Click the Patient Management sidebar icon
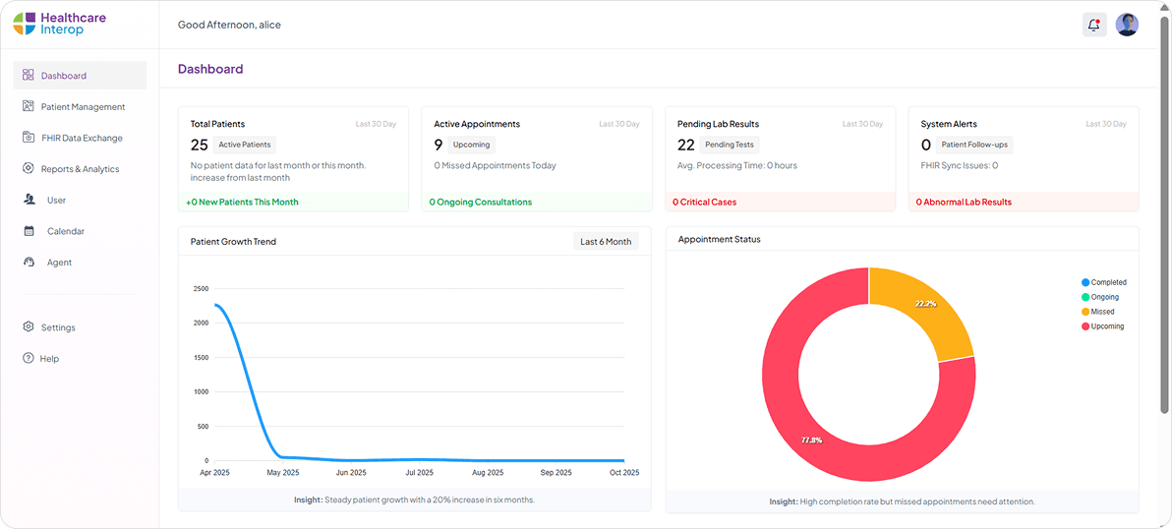The image size is (1172, 529). [29, 106]
